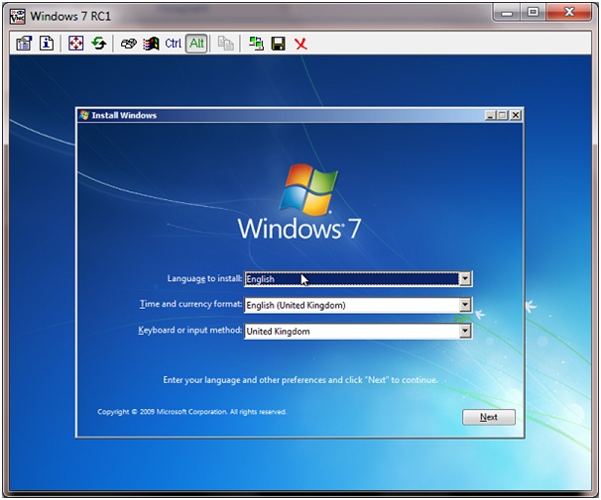
Task: Close the Install Windows dialog
Action: (516, 115)
